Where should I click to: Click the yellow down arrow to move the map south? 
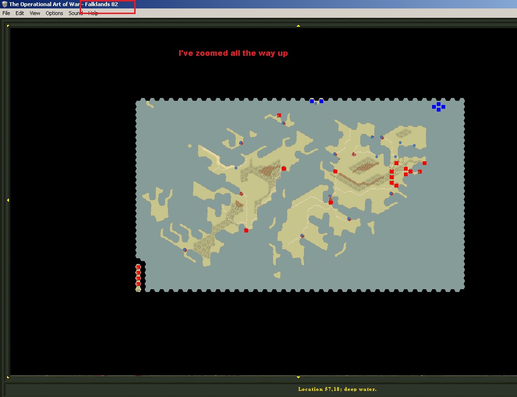[298, 377]
